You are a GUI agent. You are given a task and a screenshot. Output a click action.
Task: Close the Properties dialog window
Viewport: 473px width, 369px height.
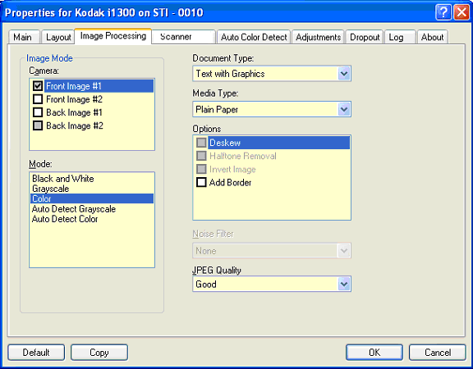[x=462, y=12]
